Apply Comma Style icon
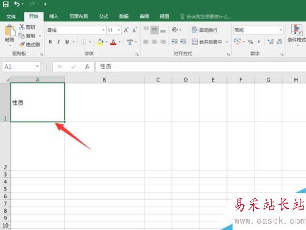 tap(259, 42)
